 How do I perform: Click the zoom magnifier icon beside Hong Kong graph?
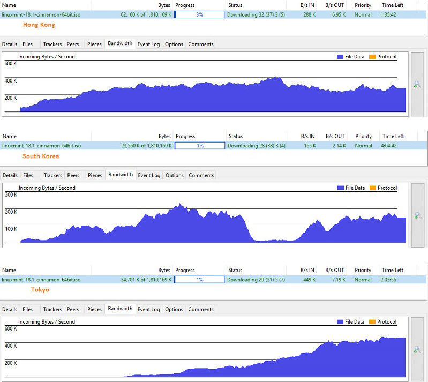417,84
